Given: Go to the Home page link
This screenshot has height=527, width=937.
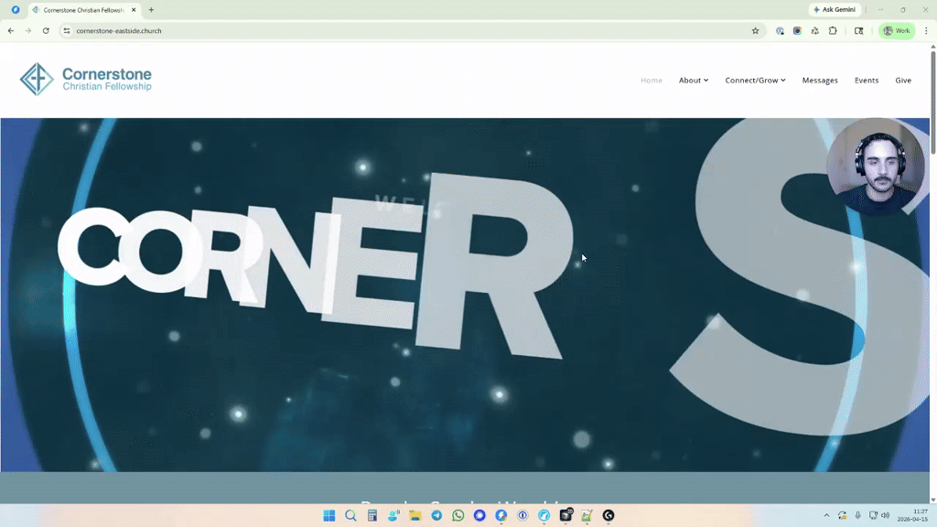Looking at the screenshot, I should tap(652, 81).
